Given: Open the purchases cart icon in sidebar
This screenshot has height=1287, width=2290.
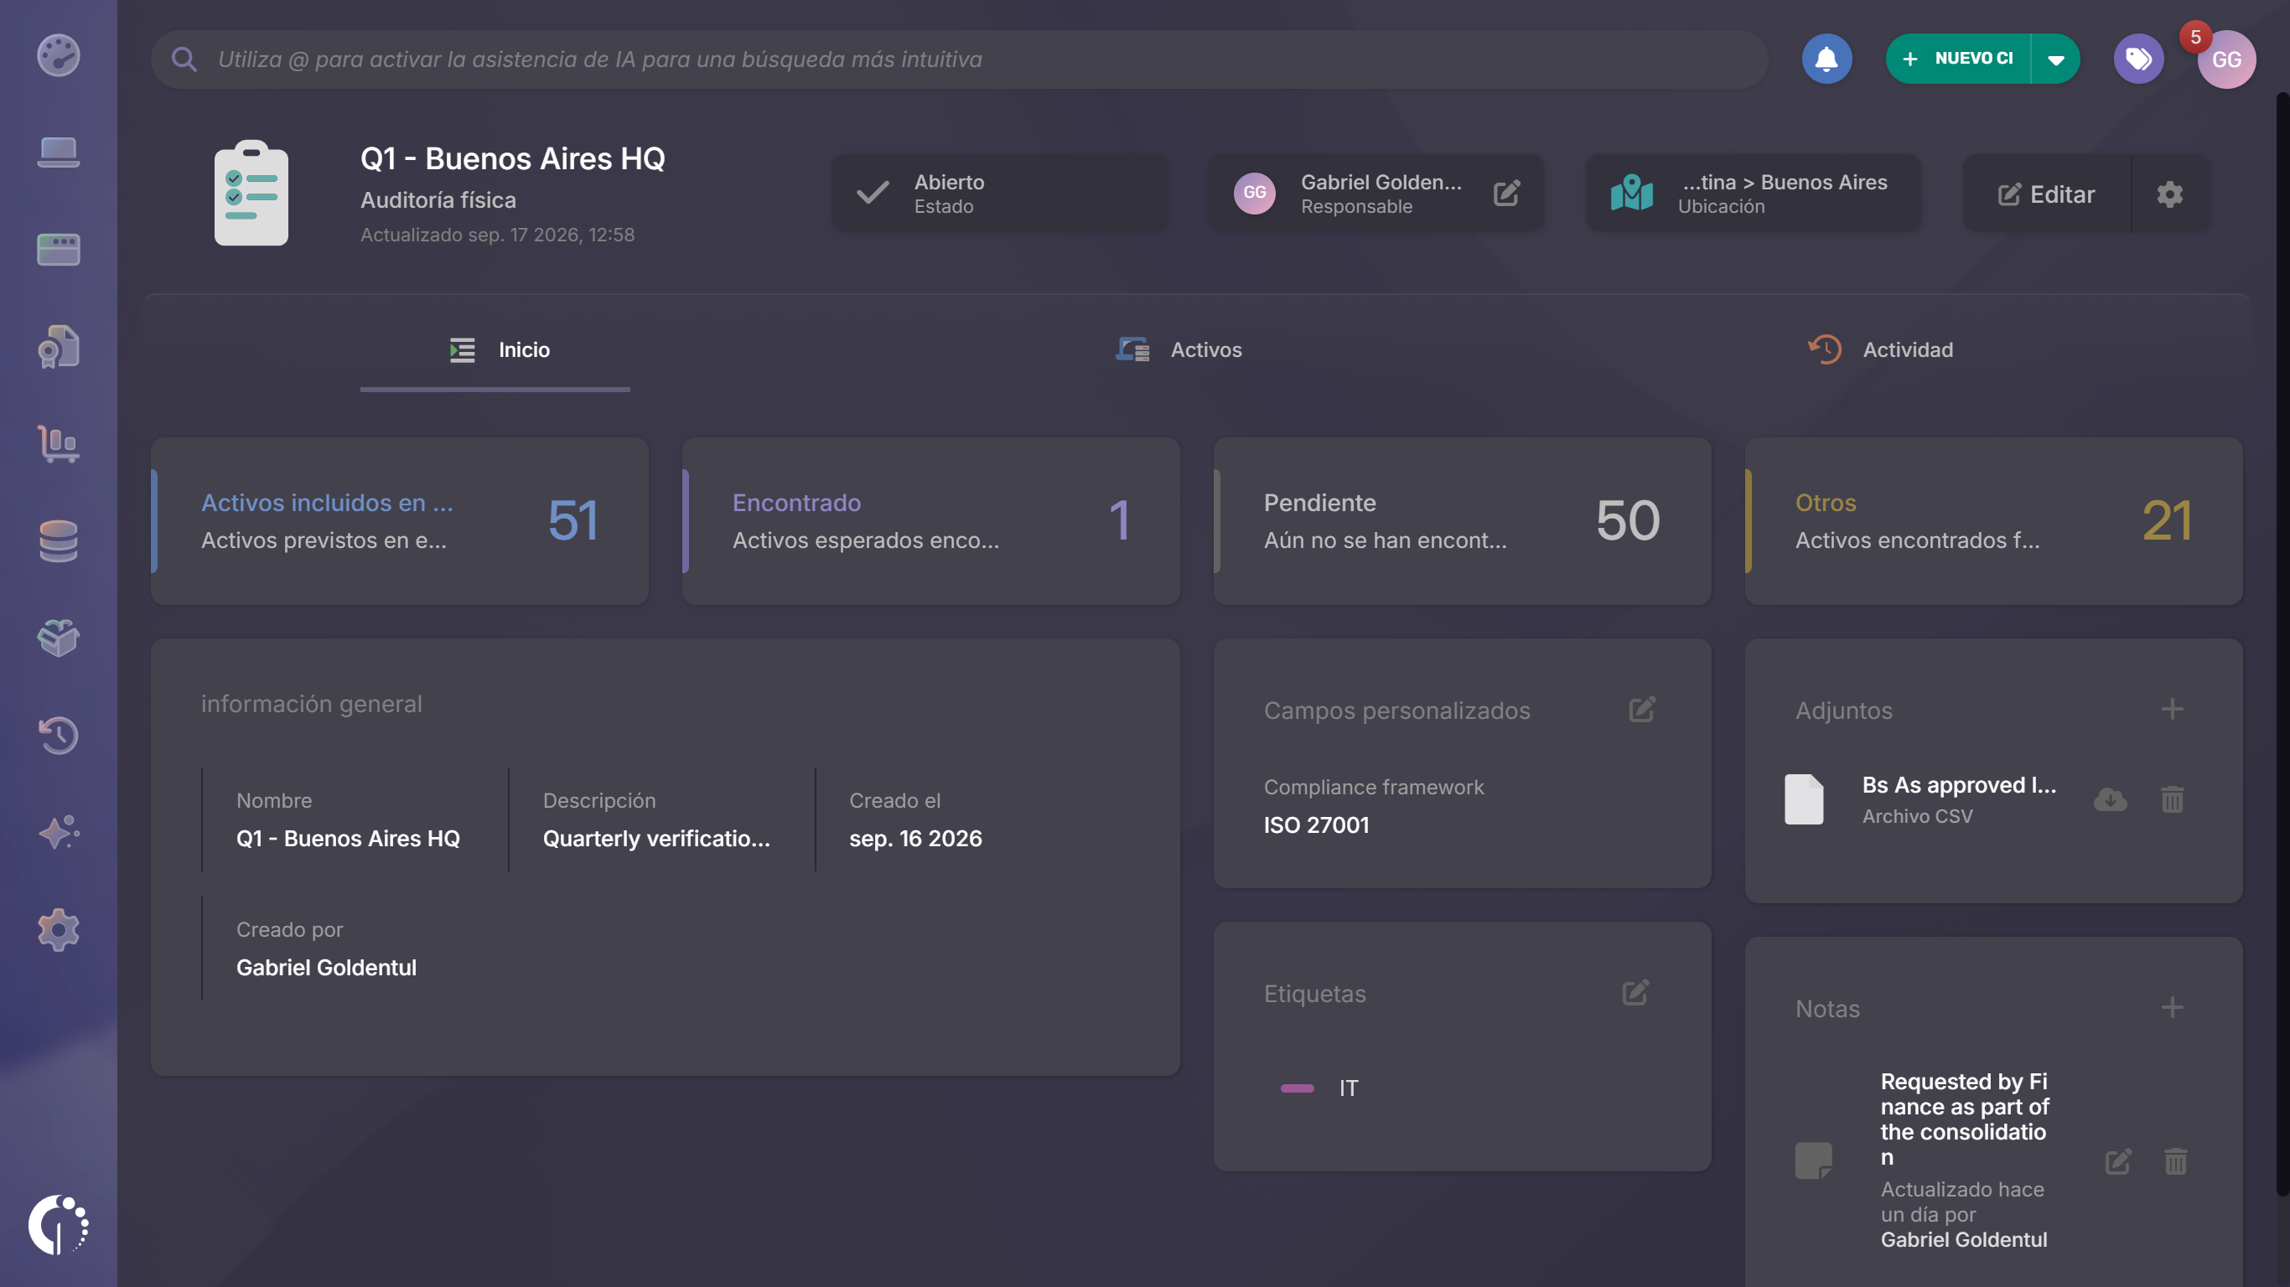Looking at the screenshot, I should (x=58, y=443).
